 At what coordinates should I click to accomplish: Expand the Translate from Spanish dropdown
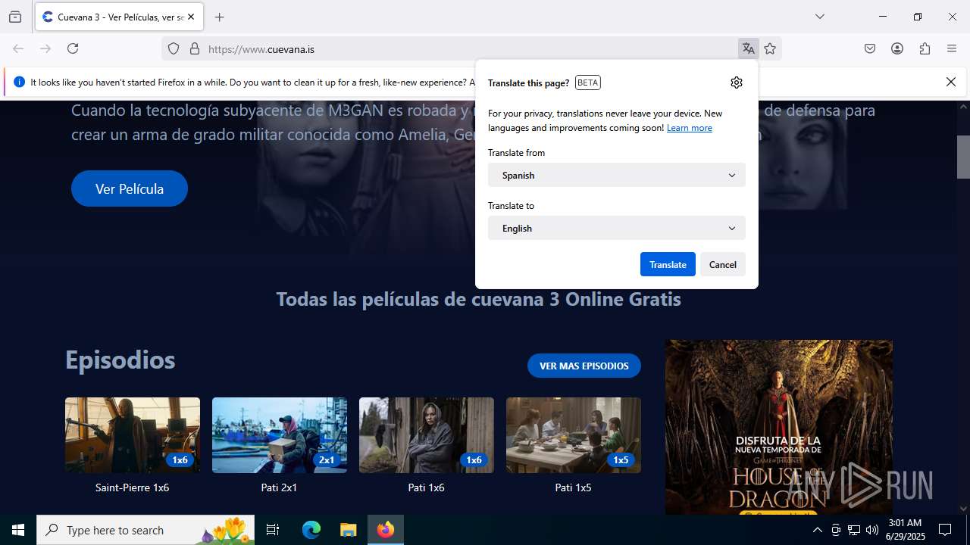[617, 175]
